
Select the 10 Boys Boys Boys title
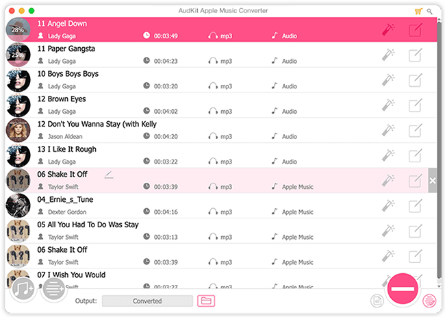[68, 74]
